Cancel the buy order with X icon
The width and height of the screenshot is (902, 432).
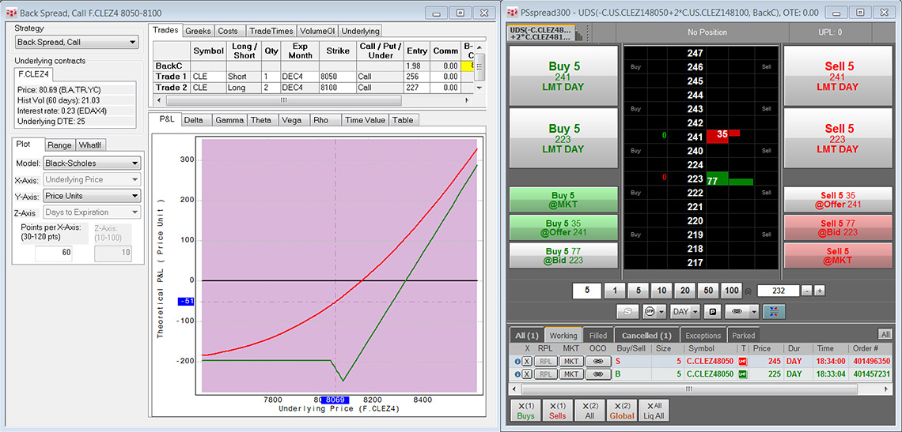pyautogui.click(x=527, y=374)
